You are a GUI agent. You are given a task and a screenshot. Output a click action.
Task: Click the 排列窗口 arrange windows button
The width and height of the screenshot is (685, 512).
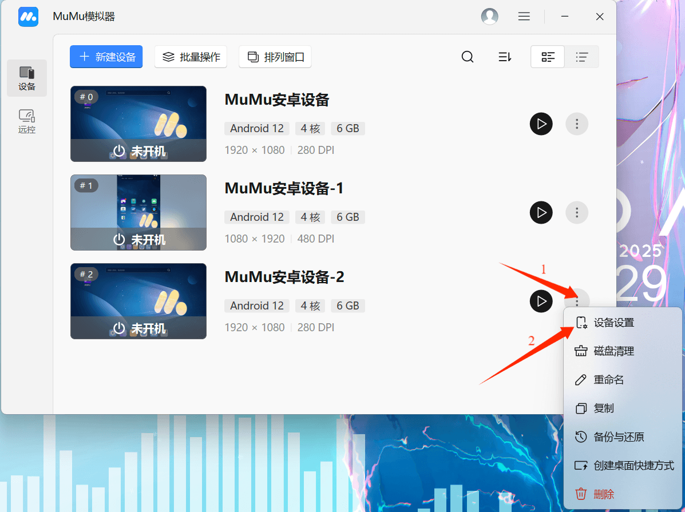pos(275,57)
